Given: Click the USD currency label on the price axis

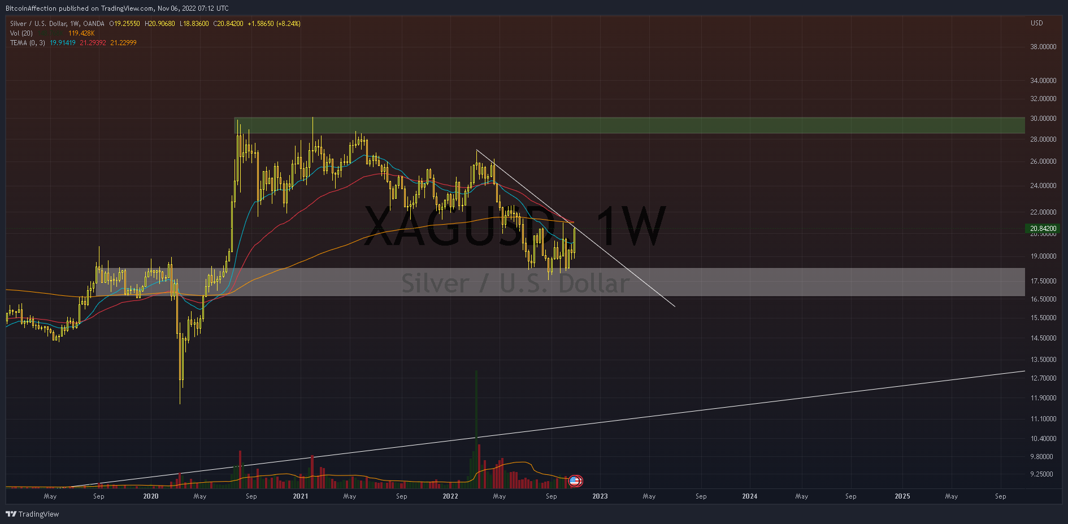Looking at the screenshot, I should tap(1037, 23).
